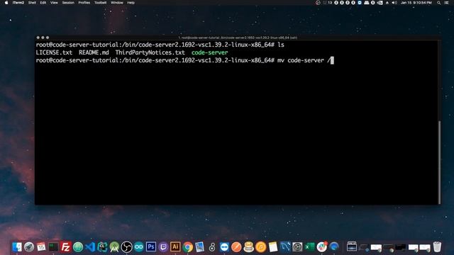
Task: Open the Session menu
Action: [68, 3]
